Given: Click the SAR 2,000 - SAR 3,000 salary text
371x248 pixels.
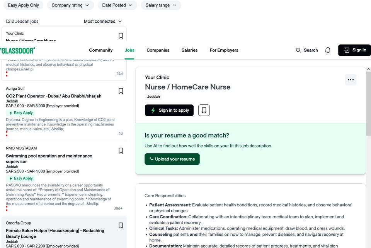Looking at the screenshot, I should point(43,106).
